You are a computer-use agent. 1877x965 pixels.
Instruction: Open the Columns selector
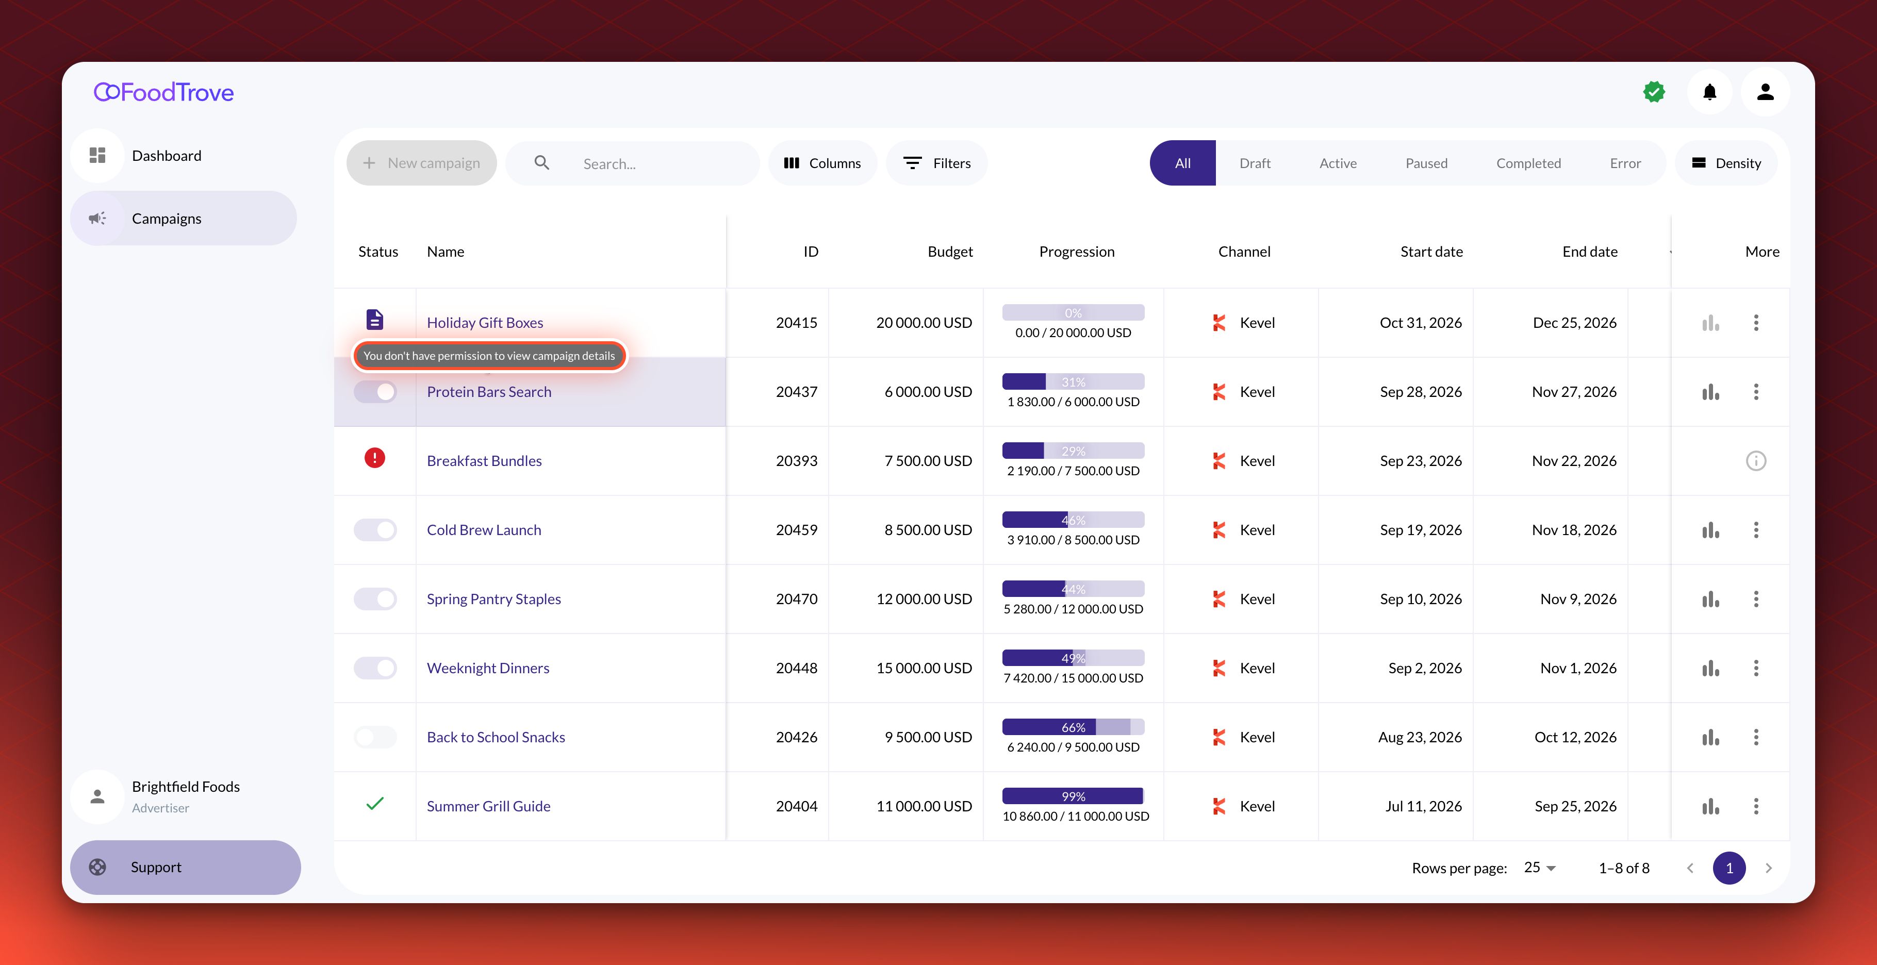tap(822, 163)
